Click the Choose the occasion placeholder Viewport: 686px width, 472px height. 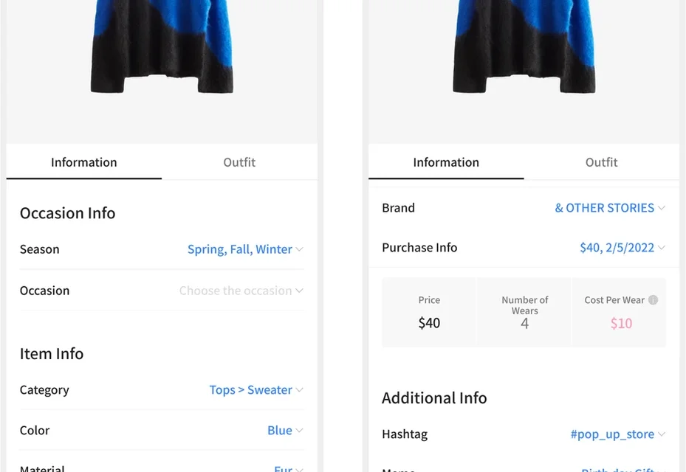coord(235,291)
